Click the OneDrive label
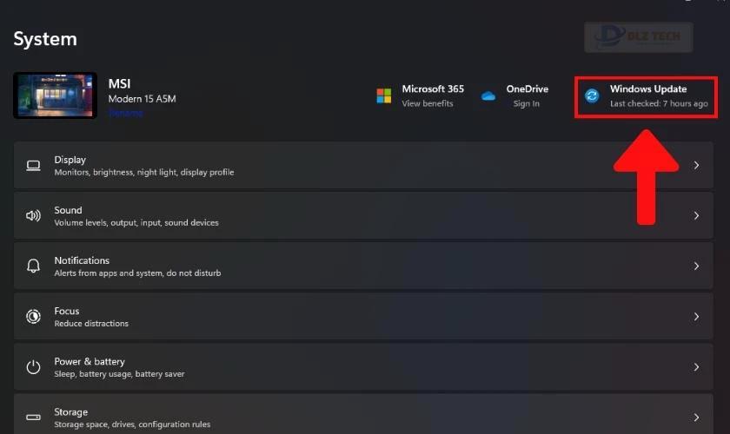 527,89
